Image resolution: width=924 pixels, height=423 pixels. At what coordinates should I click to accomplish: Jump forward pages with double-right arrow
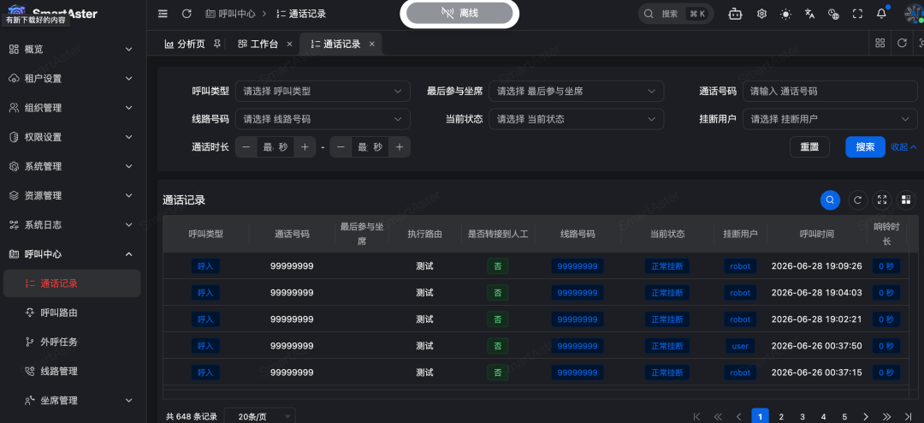tap(886, 416)
